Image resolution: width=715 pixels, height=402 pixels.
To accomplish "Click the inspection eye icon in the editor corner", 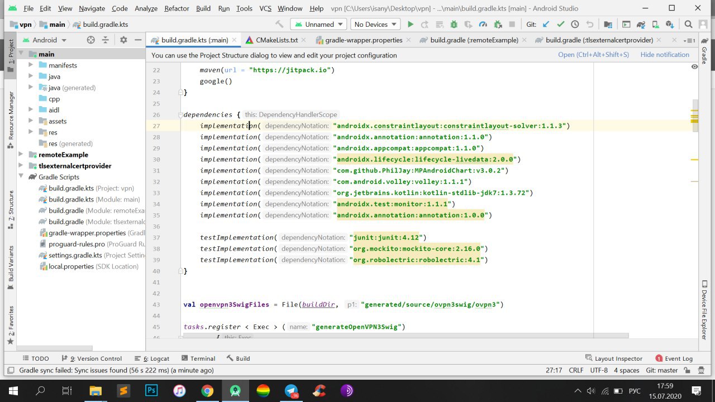I will pyautogui.click(x=694, y=66).
